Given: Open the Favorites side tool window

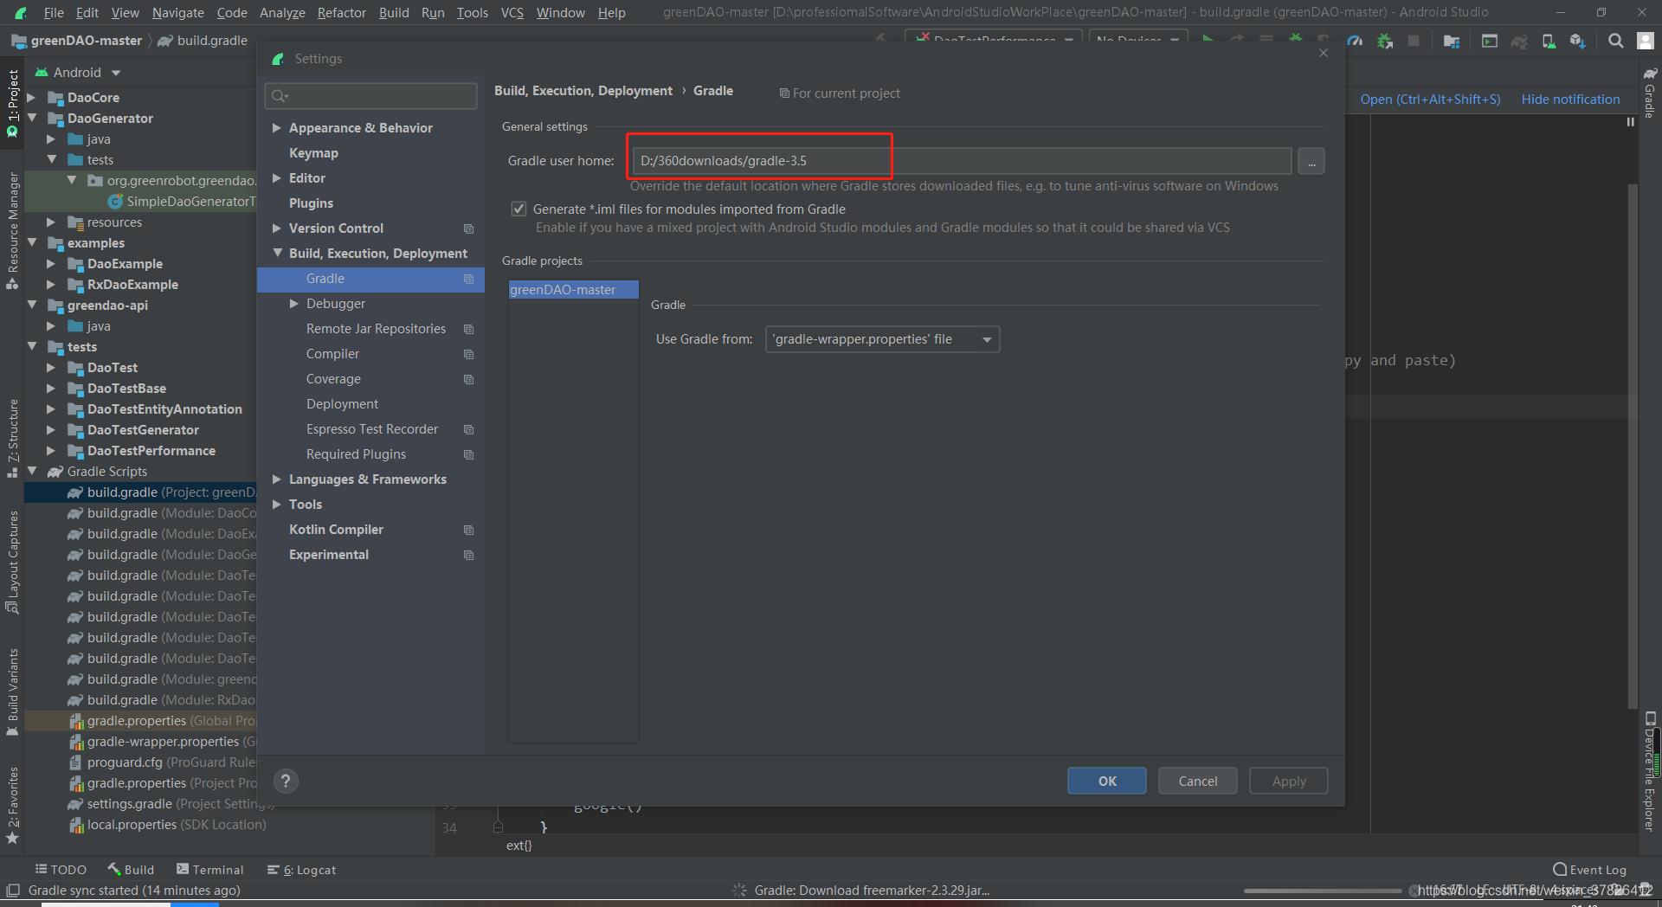Looking at the screenshot, I should (x=12, y=806).
